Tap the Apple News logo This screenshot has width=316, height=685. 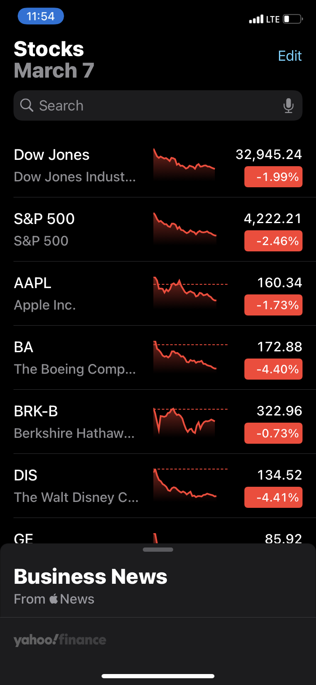pos(54,599)
